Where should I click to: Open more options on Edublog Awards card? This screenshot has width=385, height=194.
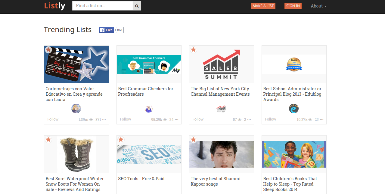pos(321,120)
